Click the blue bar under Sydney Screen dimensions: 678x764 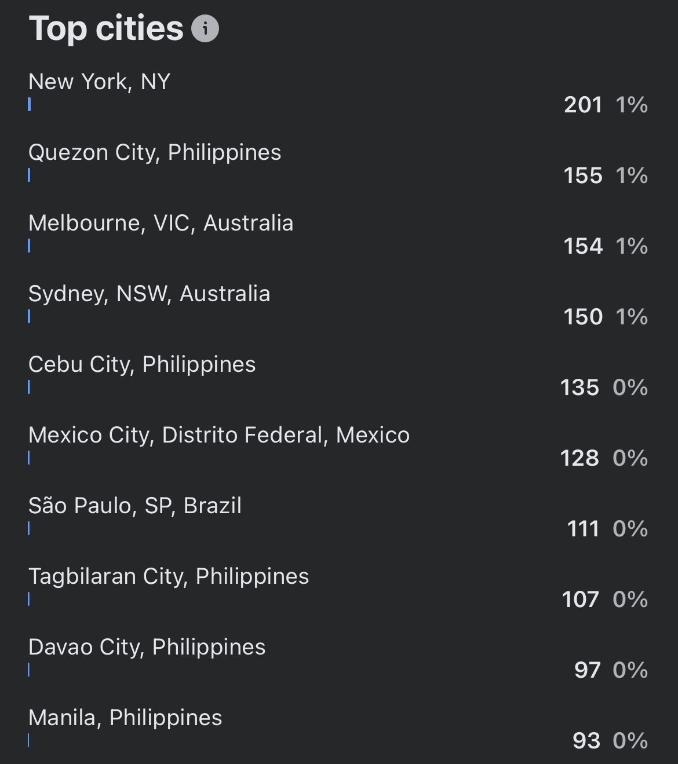coord(29,316)
